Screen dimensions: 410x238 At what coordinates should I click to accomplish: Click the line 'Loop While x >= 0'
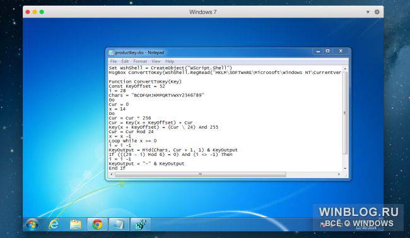coord(132,141)
